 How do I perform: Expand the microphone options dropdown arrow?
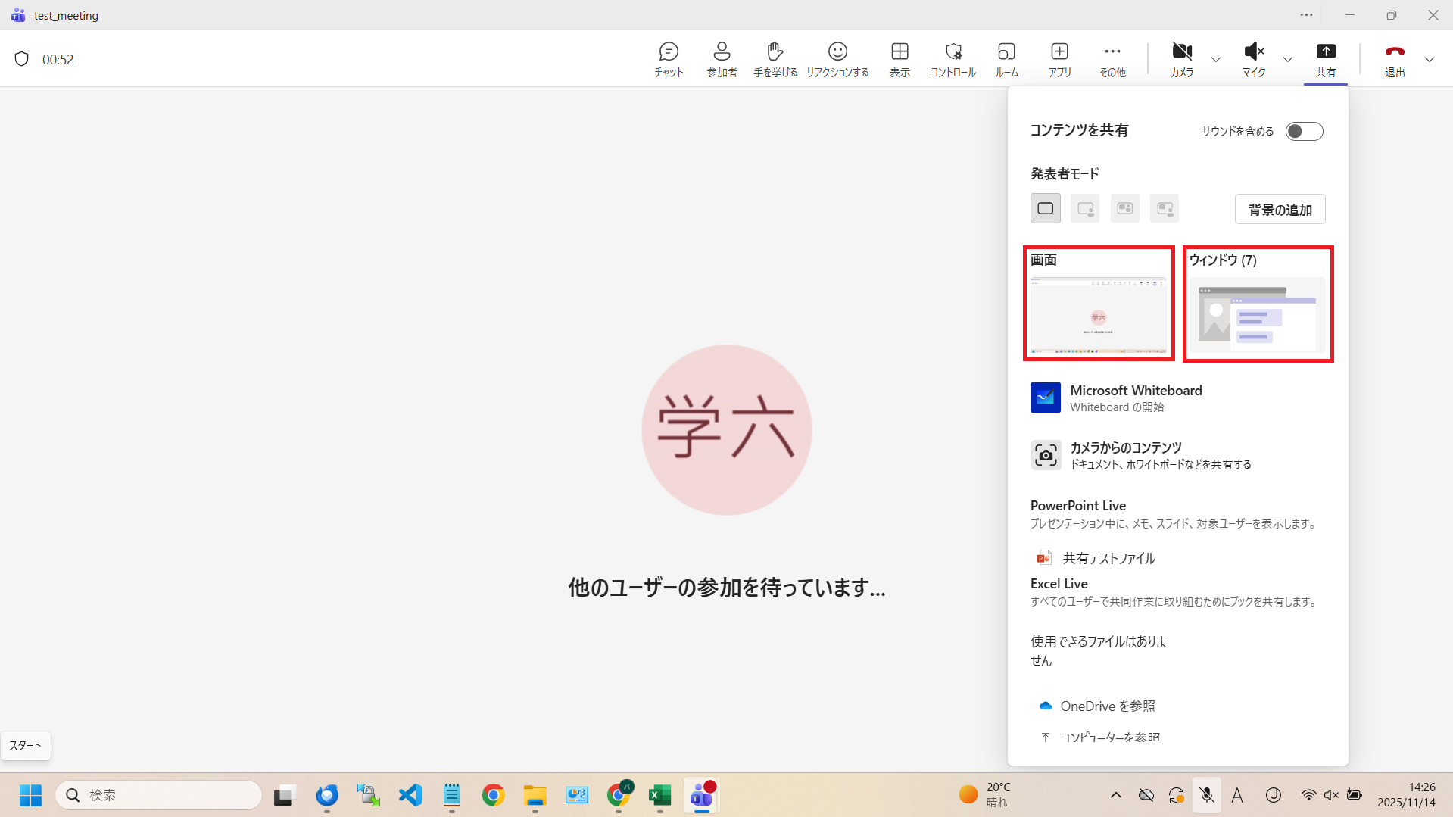click(1288, 60)
